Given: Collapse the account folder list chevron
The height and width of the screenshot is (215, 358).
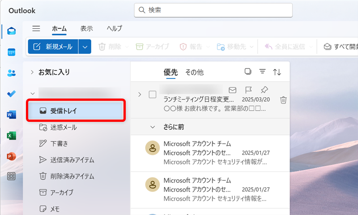Looking at the screenshot, I should tap(33, 94).
